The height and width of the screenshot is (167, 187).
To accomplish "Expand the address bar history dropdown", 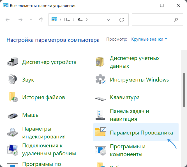I will 108,20.
